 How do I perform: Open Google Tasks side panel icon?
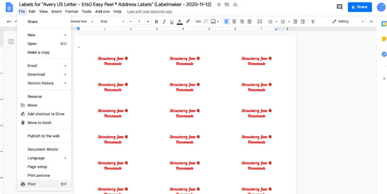point(384,54)
